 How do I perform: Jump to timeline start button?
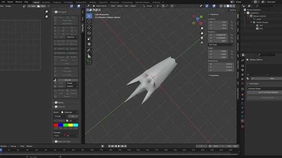(109, 146)
